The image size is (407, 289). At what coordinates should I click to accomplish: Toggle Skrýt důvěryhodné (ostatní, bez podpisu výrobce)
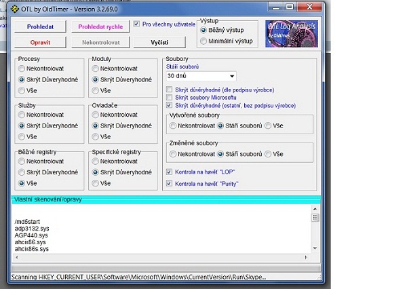point(169,105)
